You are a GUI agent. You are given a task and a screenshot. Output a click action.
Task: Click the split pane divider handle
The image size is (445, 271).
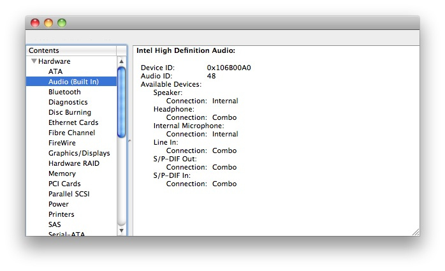point(129,141)
